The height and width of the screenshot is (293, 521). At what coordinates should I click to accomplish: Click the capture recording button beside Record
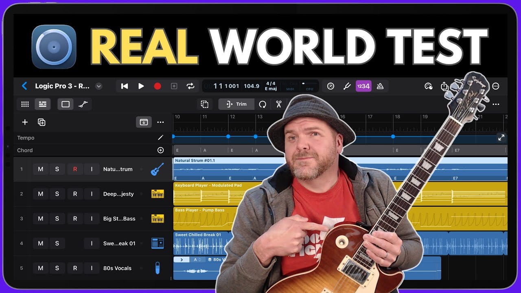click(x=174, y=86)
